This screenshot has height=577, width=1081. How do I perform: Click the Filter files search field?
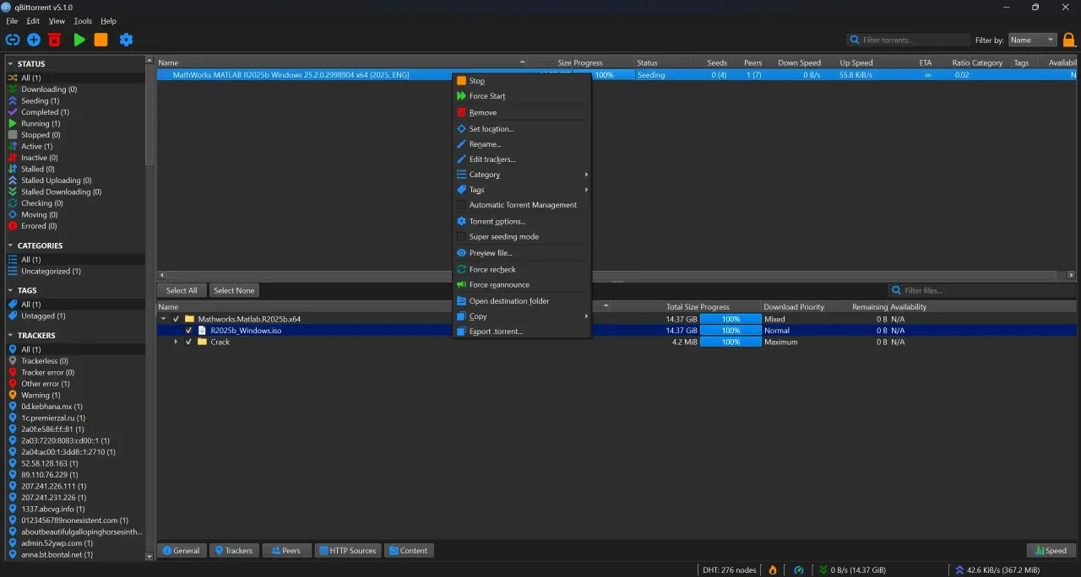click(981, 290)
